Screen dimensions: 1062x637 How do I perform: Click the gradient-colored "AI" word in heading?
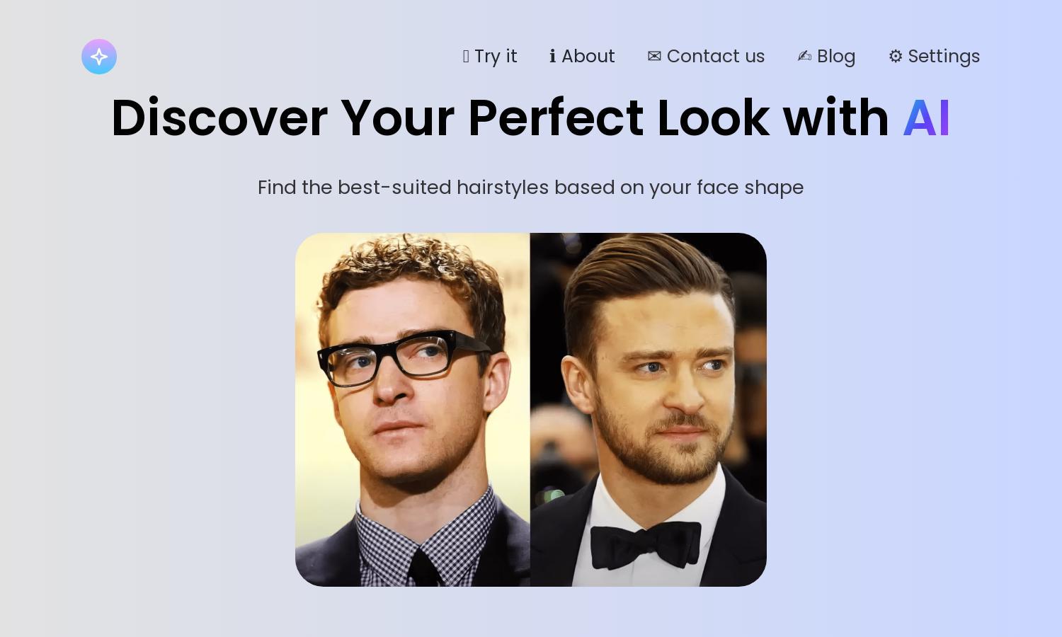click(926, 117)
